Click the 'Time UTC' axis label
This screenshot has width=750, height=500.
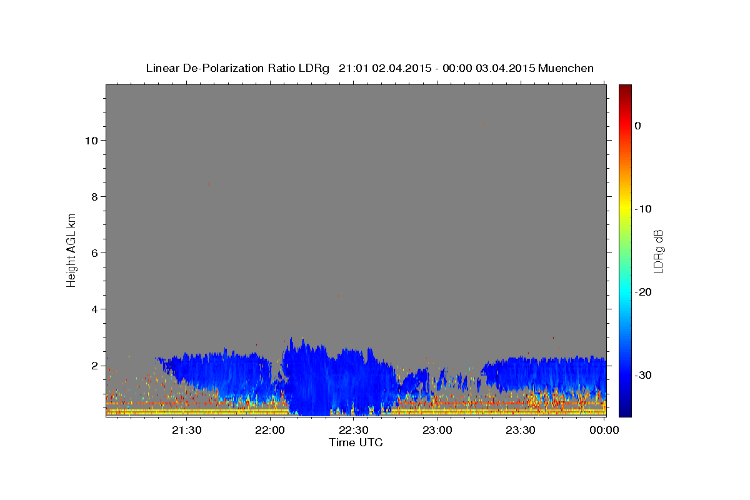pyautogui.click(x=356, y=442)
